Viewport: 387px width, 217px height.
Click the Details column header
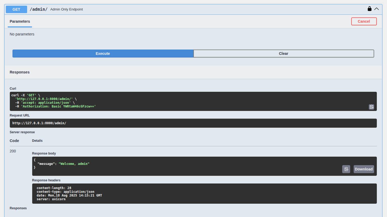[37, 141]
